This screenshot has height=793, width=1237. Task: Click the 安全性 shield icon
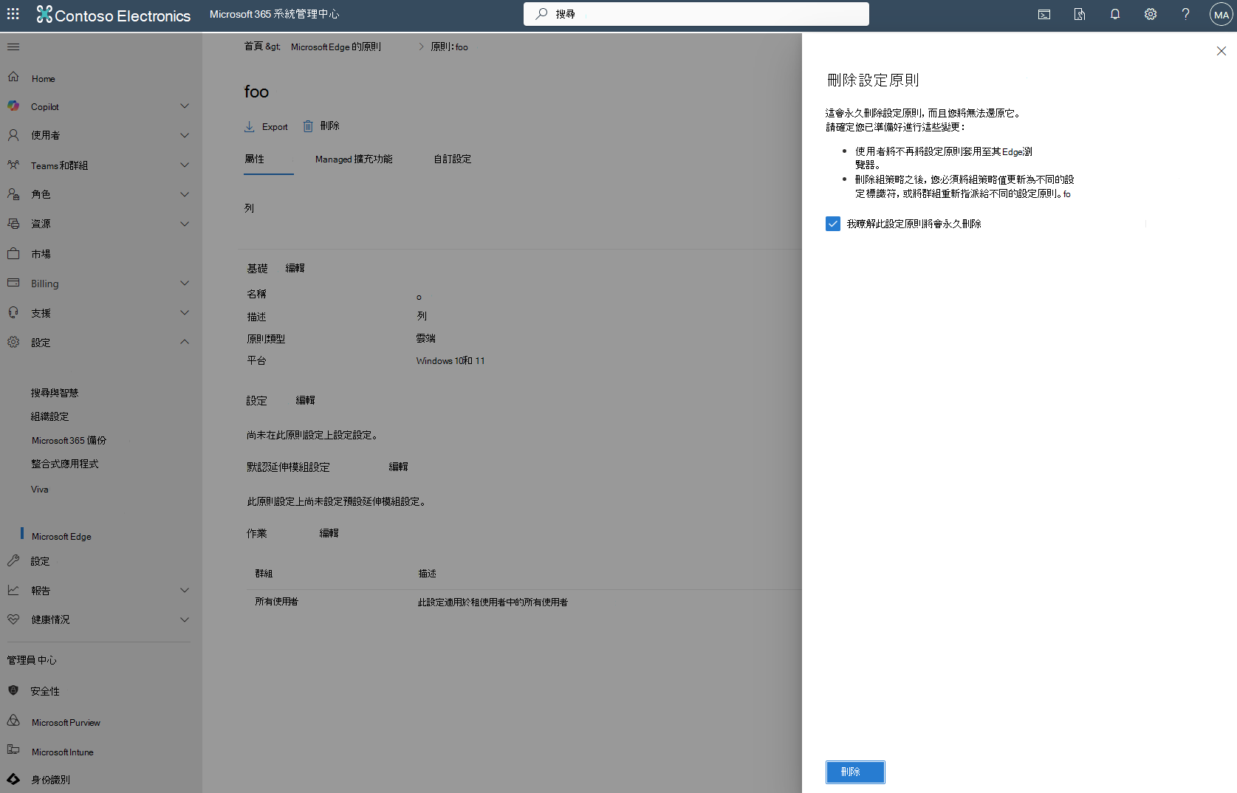tap(13, 690)
